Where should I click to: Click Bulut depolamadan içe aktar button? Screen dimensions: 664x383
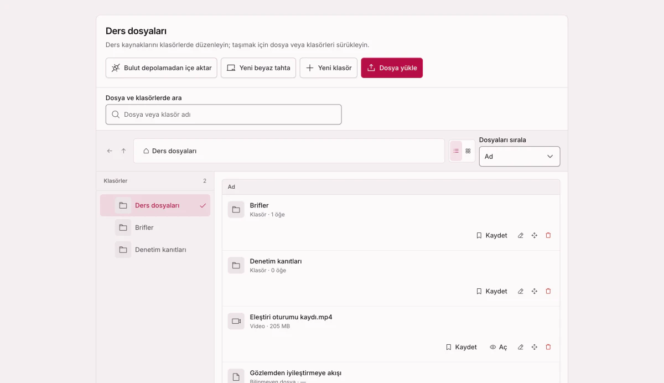point(161,68)
